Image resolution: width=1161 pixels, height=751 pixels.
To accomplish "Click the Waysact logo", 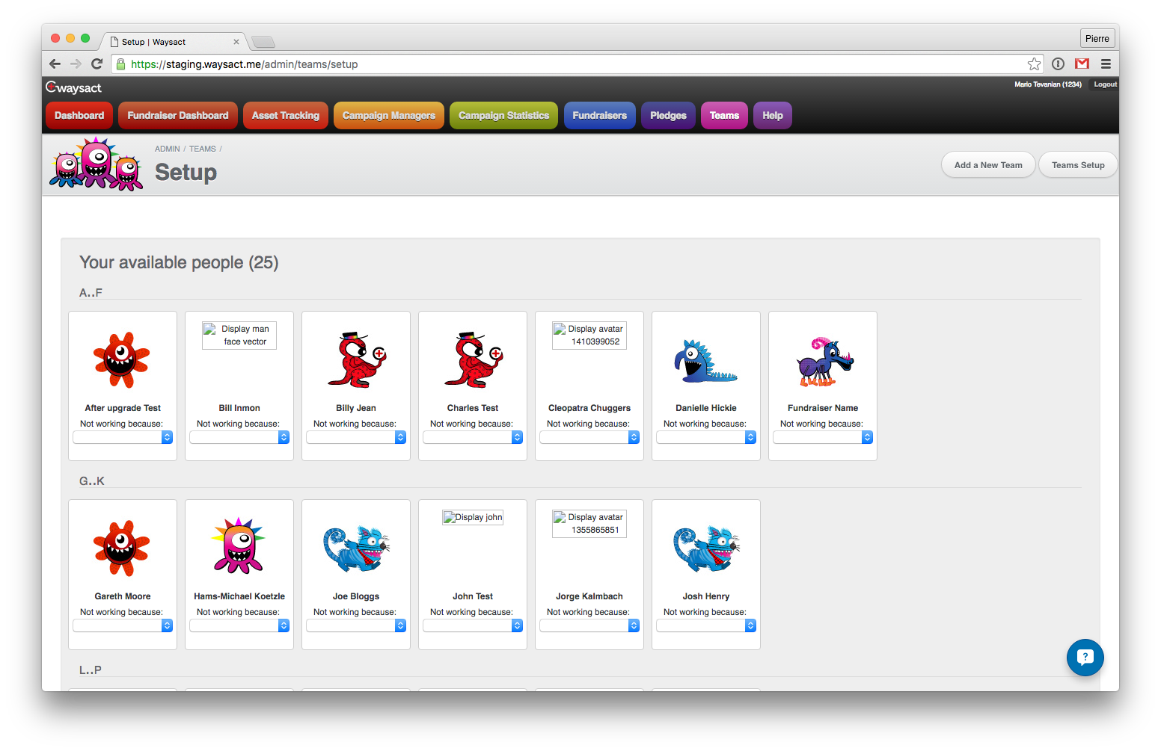I will pyautogui.click(x=73, y=87).
